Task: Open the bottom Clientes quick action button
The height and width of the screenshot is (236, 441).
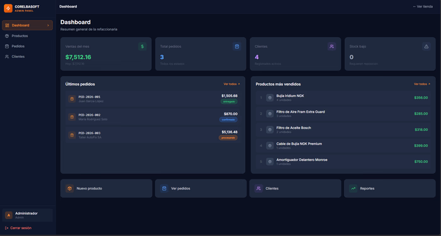Action: pyautogui.click(x=295, y=189)
